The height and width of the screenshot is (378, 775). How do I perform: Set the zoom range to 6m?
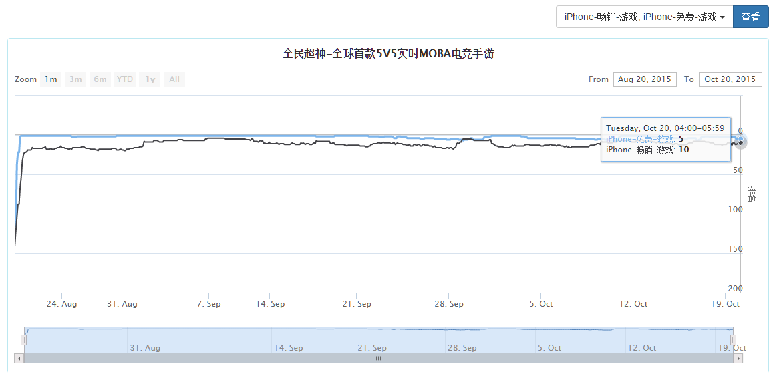click(100, 79)
